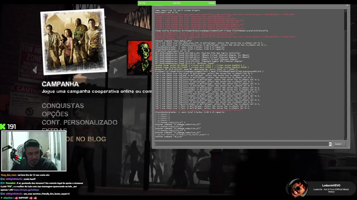Open the CONQUISTAS menu item
357x200 pixels.
(63, 106)
